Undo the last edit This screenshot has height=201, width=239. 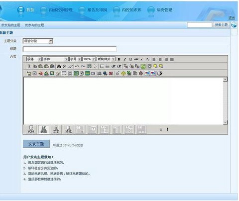[77, 66]
